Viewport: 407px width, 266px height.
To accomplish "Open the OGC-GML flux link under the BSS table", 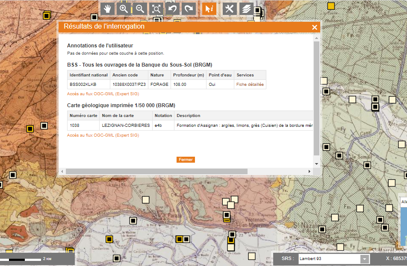I will [103, 94].
